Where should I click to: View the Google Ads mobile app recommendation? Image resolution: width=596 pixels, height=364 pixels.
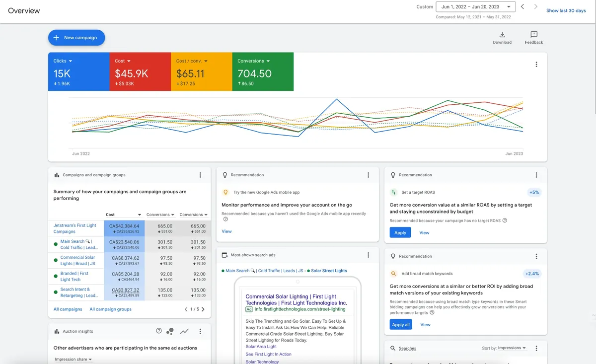tap(226, 231)
